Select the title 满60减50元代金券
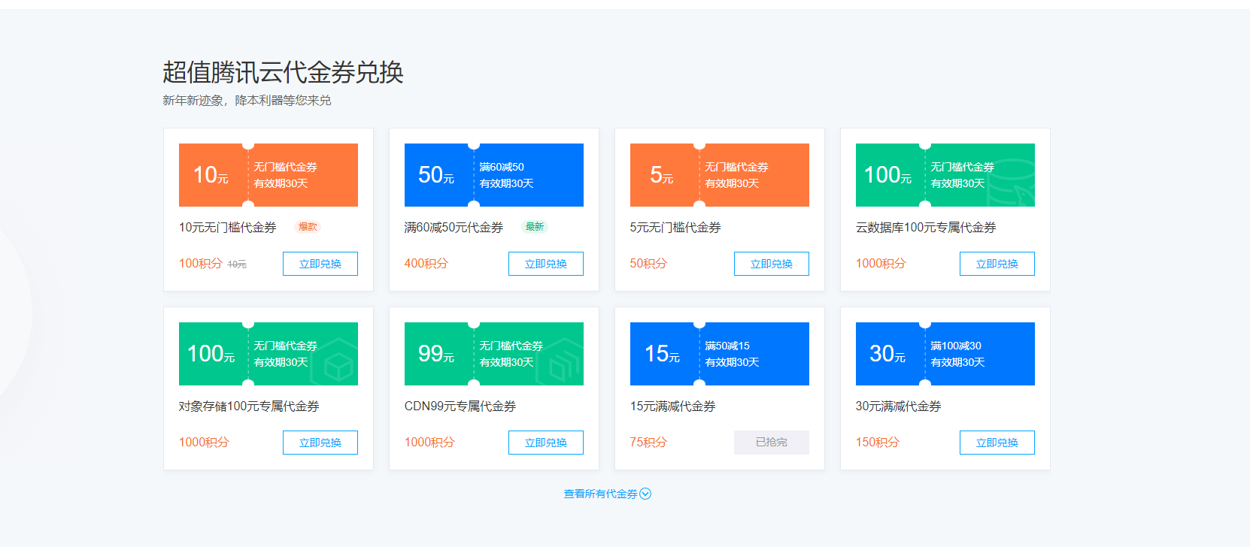The width and height of the screenshot is (1250, 547). pyautogui.click(x=454, y=228)
